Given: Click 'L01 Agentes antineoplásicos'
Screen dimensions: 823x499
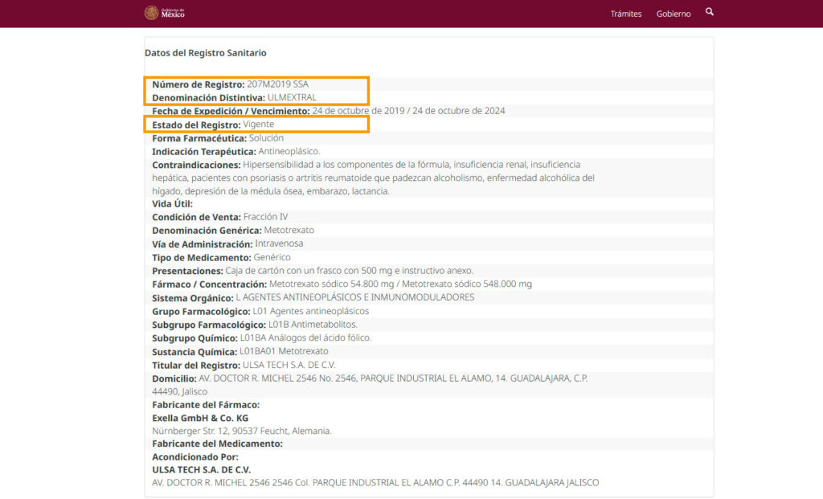Looking at the screenshot, I should pos(311,311).
